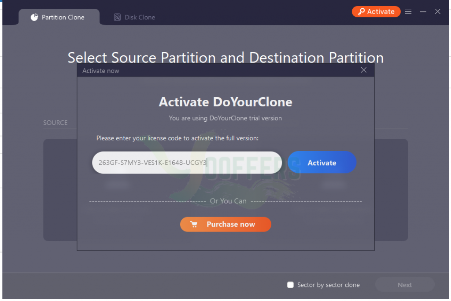This screenshot has width=451, height=301.
Task: Click the Next button at the bottom right
Action: [x=404, y=285]
